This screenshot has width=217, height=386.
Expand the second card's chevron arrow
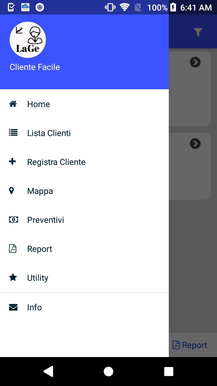(x=195, y=144)
